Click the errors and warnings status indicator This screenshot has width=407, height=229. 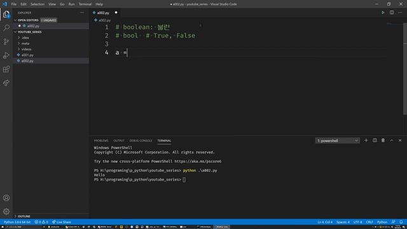41,222
